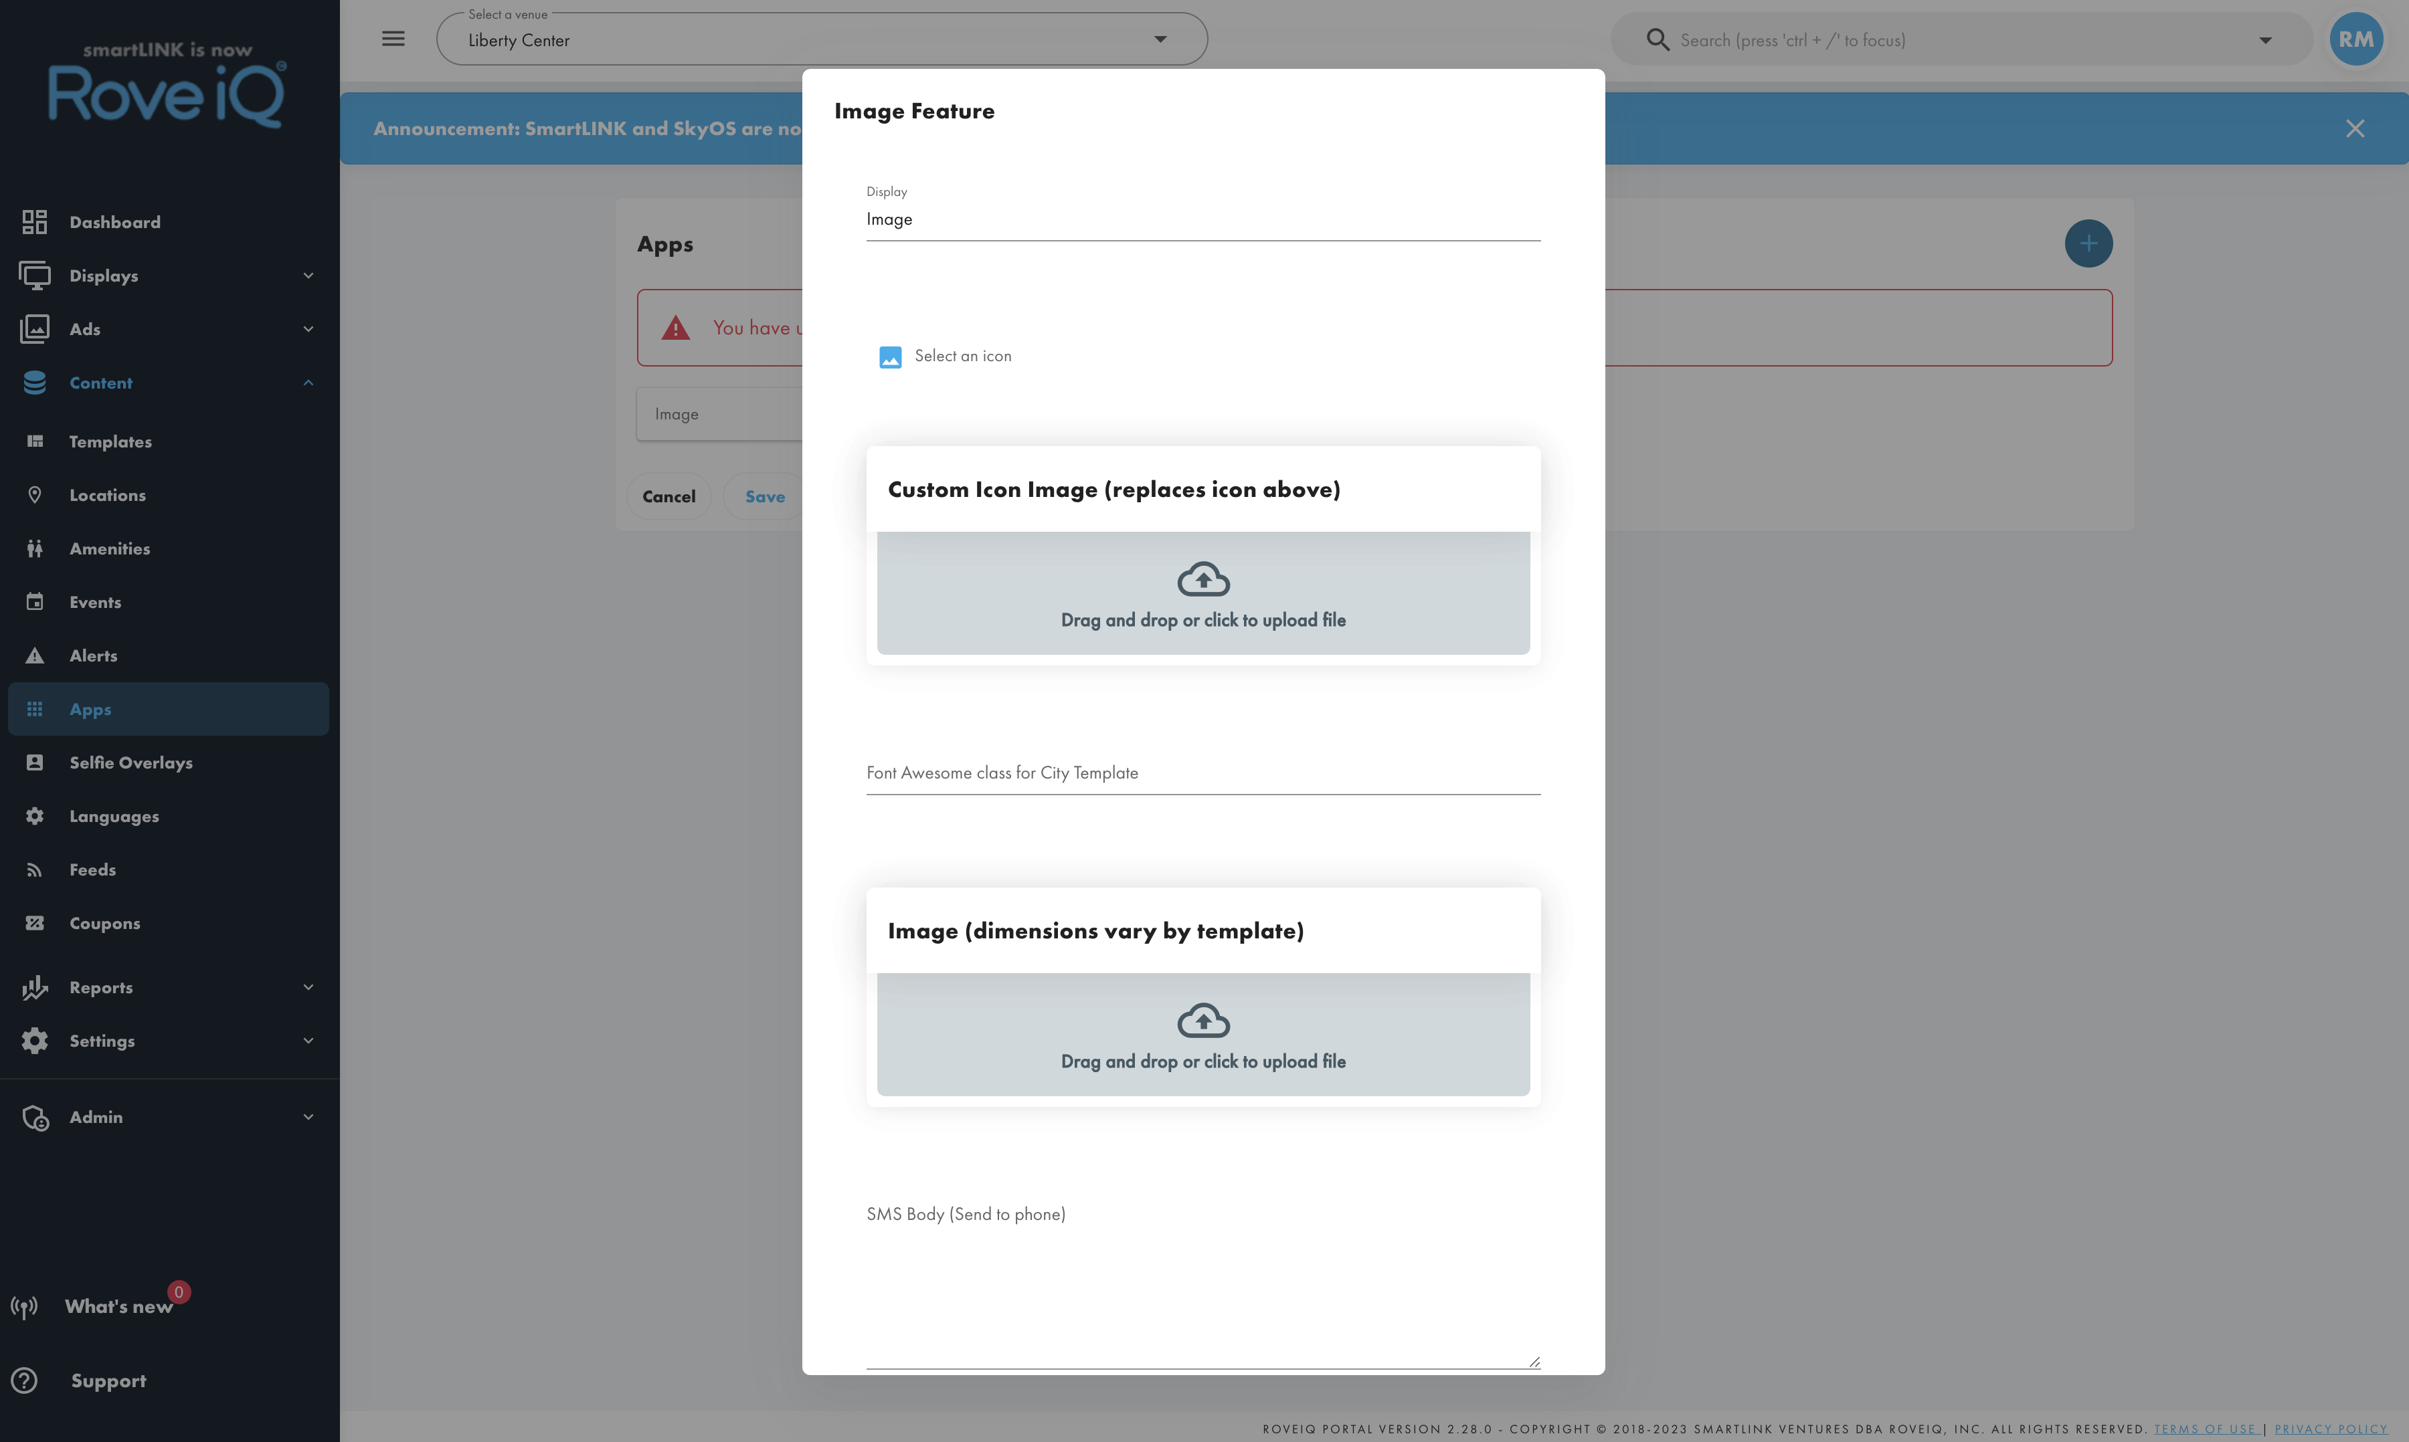Click the What's new broadcast icon

[x=24, y=1307]
